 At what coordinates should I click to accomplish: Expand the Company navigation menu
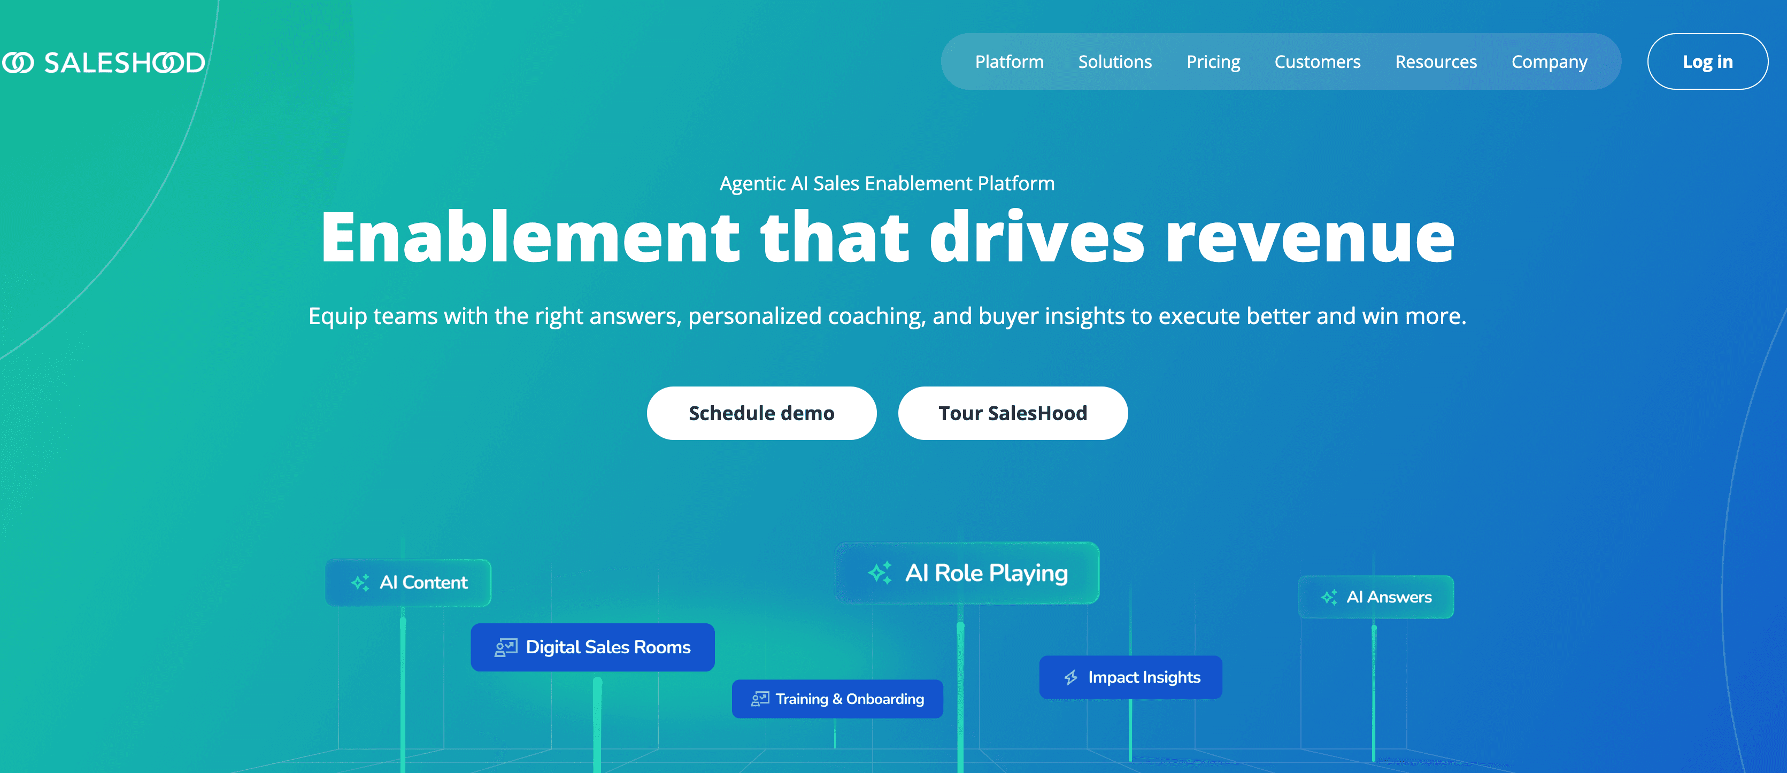tap(1549, 61)
